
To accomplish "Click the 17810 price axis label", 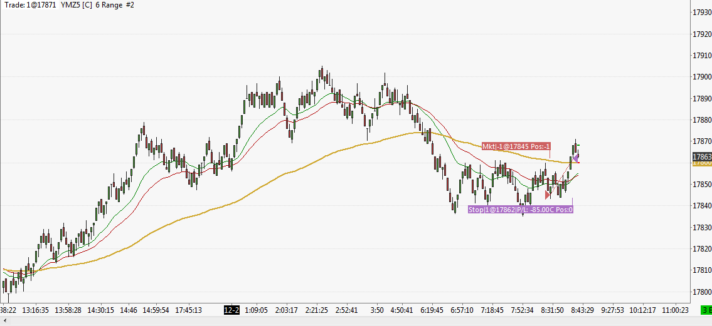I will coord(702,270).
